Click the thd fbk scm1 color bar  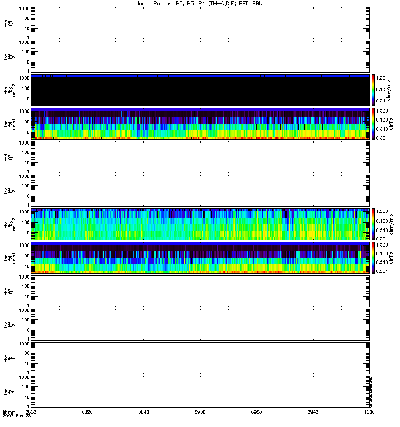pyautogui.click(x=373, y=258)
